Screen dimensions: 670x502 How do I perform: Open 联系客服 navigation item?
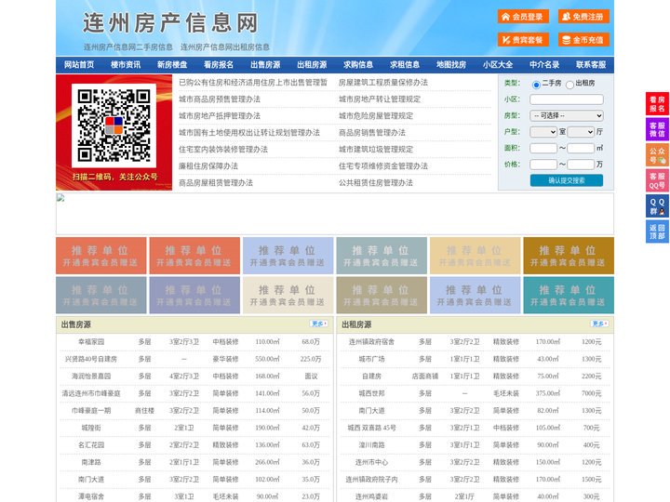click(591, 64)
